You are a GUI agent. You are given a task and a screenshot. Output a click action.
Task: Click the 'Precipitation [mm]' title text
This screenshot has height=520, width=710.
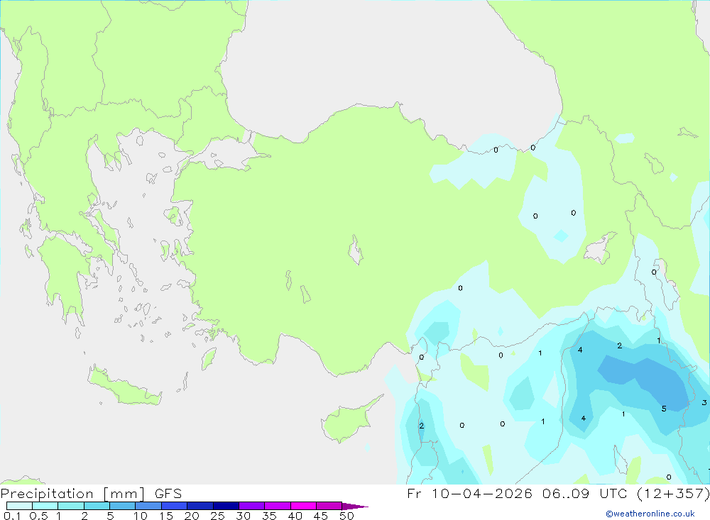(x=73, y=494)
